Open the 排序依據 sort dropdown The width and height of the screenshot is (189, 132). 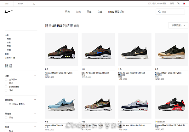coord(178,25)
